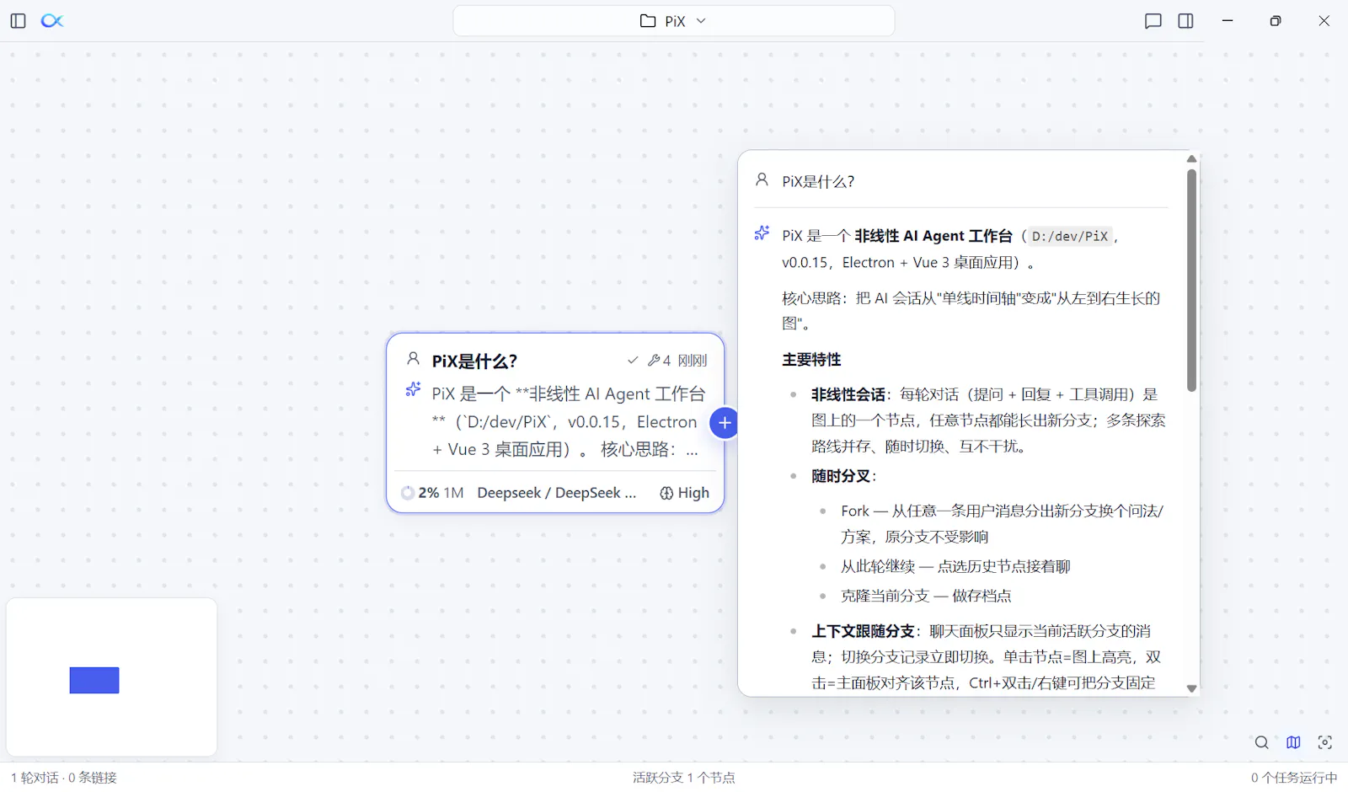Click the checkmark status icon on node

click(633, 361)
